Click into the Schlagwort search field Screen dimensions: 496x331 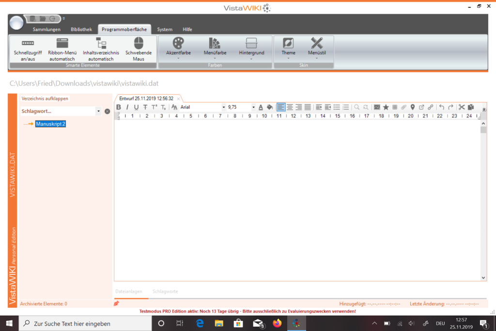[x=58, y=111]
